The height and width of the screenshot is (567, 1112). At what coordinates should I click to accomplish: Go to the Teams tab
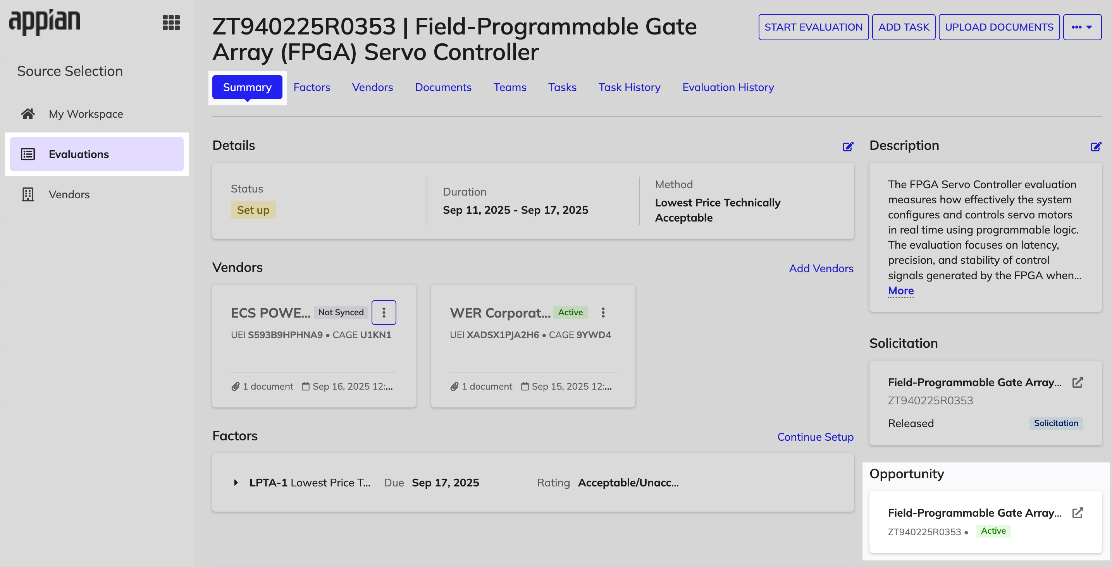[510, 87]
